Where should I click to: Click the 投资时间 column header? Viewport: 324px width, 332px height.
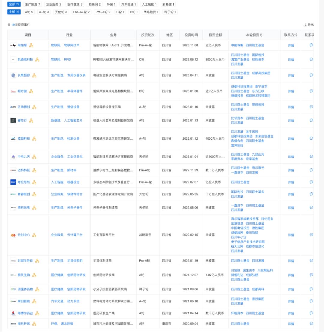pyautogui.click(x=191, y=35)
